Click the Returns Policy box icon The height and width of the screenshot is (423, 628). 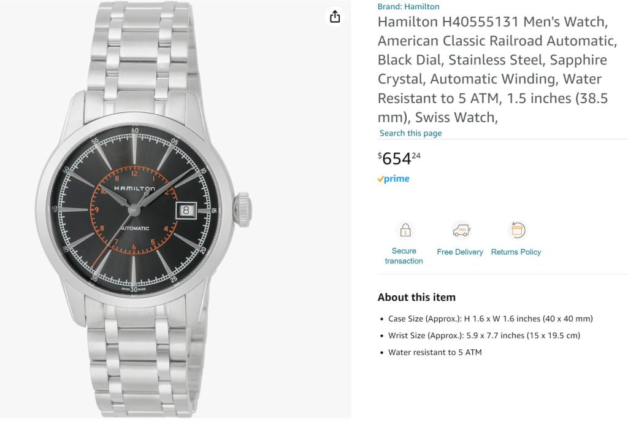[516, 231]
